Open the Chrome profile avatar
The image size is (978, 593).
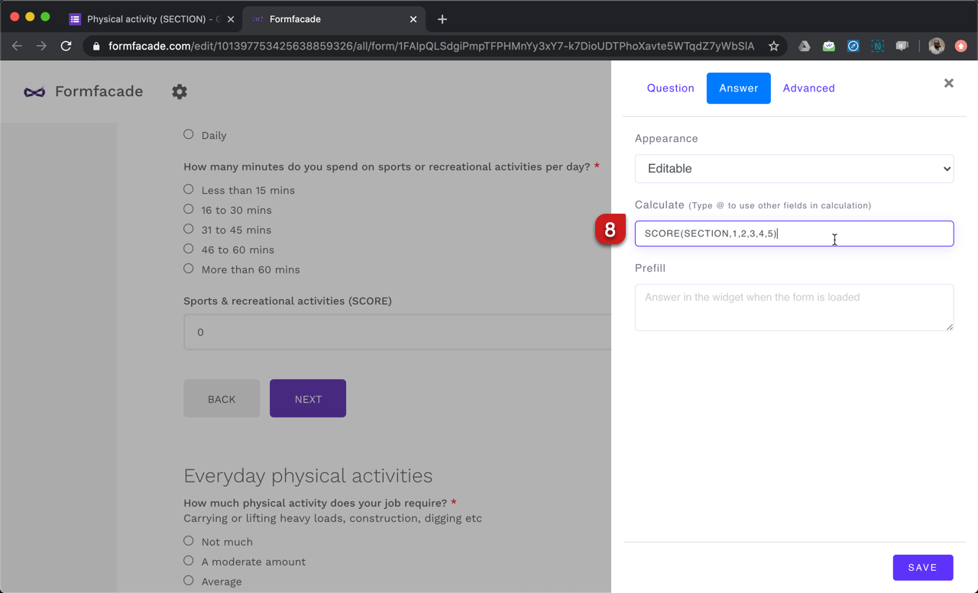click(x=936, y=46)
